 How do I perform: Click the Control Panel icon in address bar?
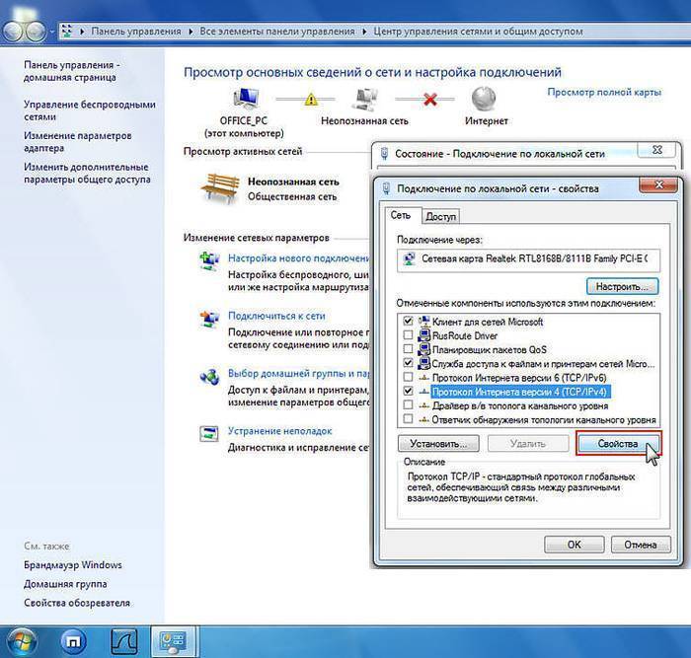tap(67, 32)
